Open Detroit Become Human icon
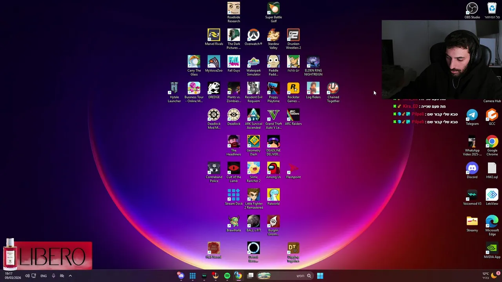502x282 pixels. [253, 252]
